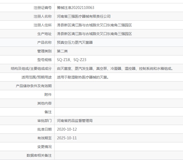Click the 结构及组成/主要组成成分 label
The image size is (183, 160).
coord(31,68)
